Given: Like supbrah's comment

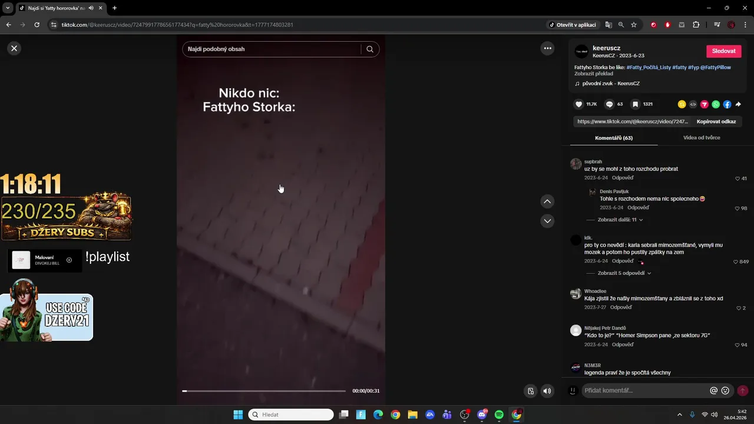Looking at the screenshot, I should tap(738, 178).
